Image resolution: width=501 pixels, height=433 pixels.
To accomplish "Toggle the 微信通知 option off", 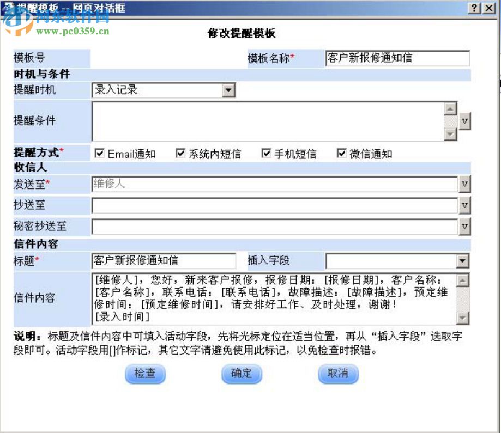I will click(342, 153).
